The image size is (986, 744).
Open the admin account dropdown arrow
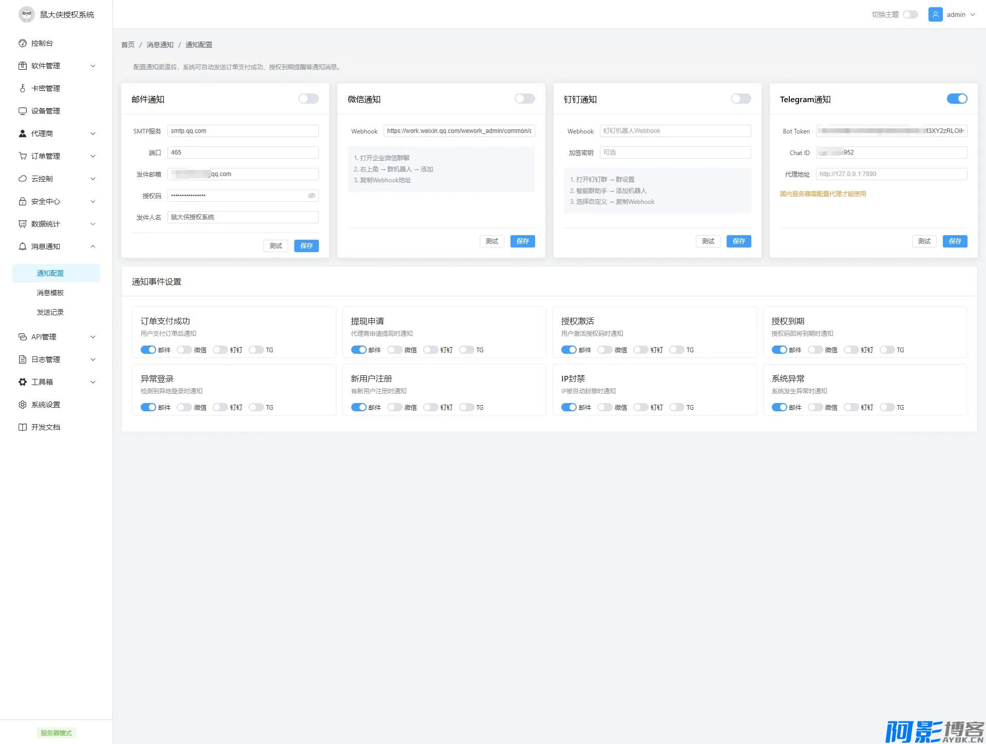point(973,14)
